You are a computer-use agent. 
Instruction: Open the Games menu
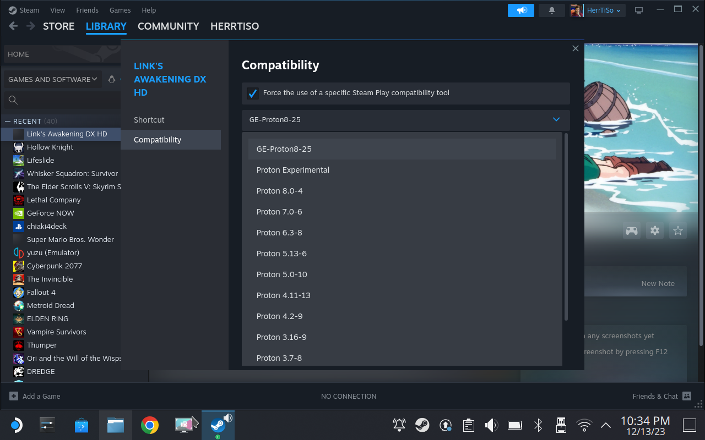(120, 10)
